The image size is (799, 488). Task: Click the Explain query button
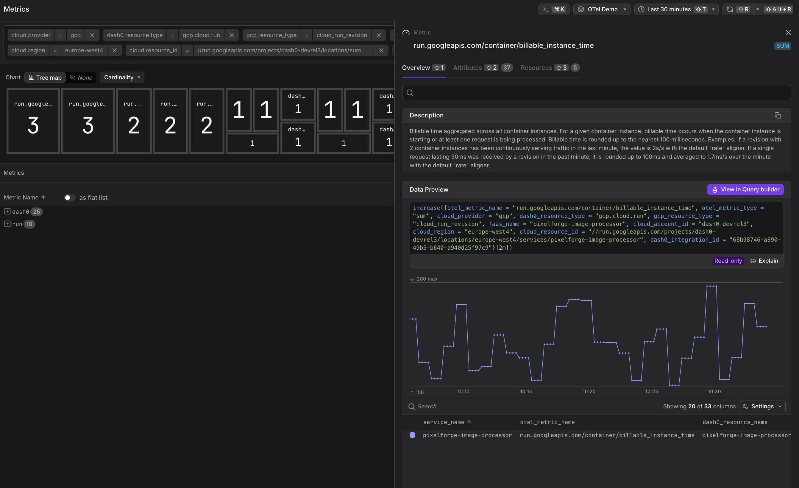(x=764, y=261)
